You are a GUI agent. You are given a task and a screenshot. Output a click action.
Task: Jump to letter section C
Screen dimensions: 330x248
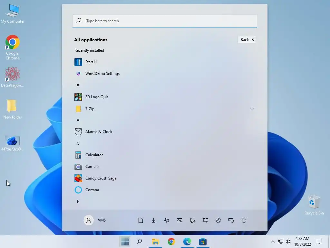[x=78, y=143]
